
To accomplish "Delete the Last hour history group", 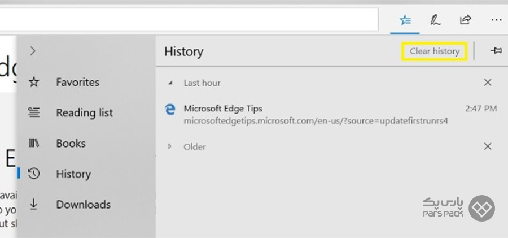I will point(488,83).
